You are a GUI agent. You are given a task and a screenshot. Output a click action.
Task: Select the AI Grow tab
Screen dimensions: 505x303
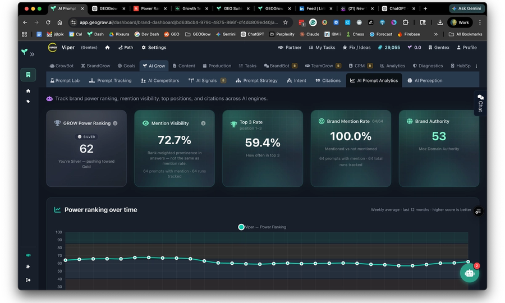[154, 66]
